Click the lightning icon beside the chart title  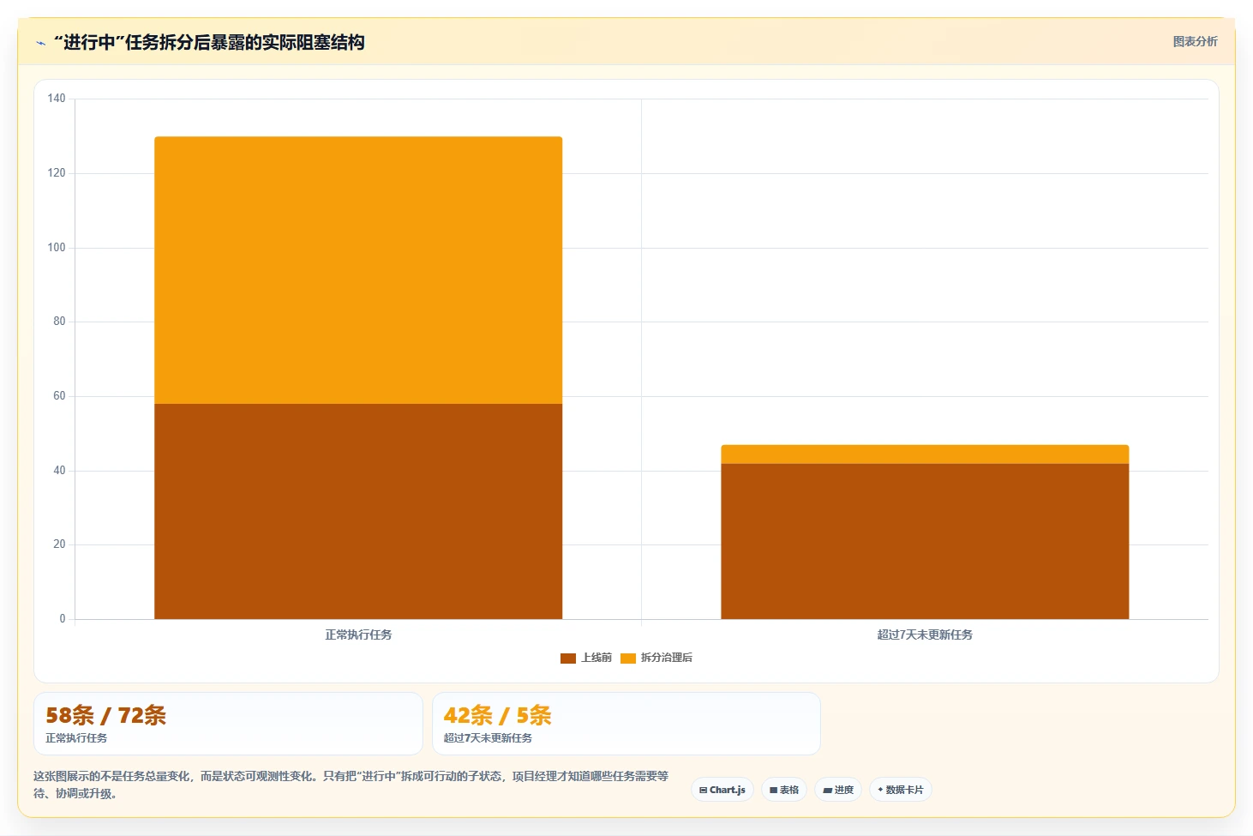40,43
